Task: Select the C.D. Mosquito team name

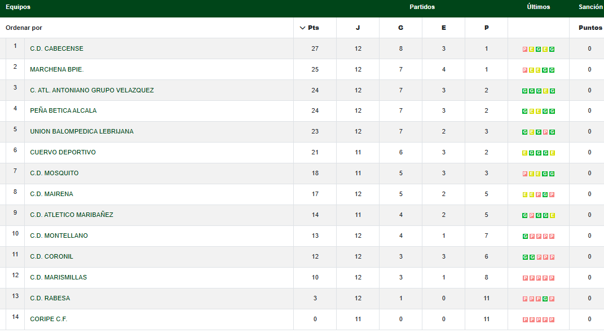Action: tap(54, 173)
